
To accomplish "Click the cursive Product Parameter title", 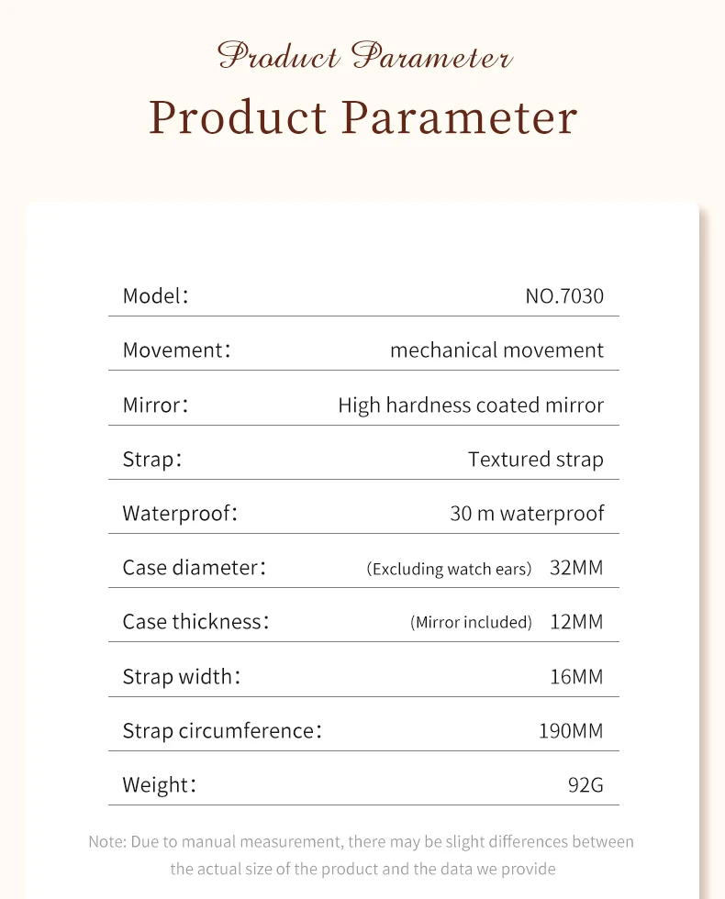I will pos(365,56).
